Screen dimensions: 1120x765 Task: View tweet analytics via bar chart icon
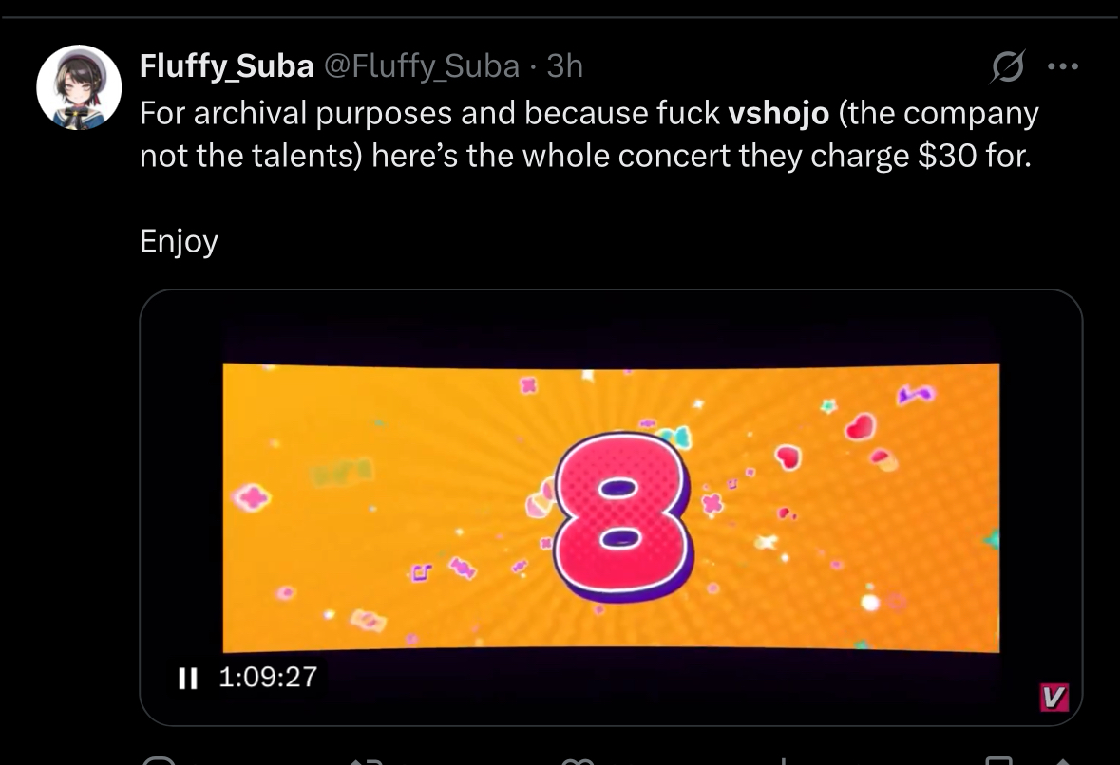tap(784, 760)
